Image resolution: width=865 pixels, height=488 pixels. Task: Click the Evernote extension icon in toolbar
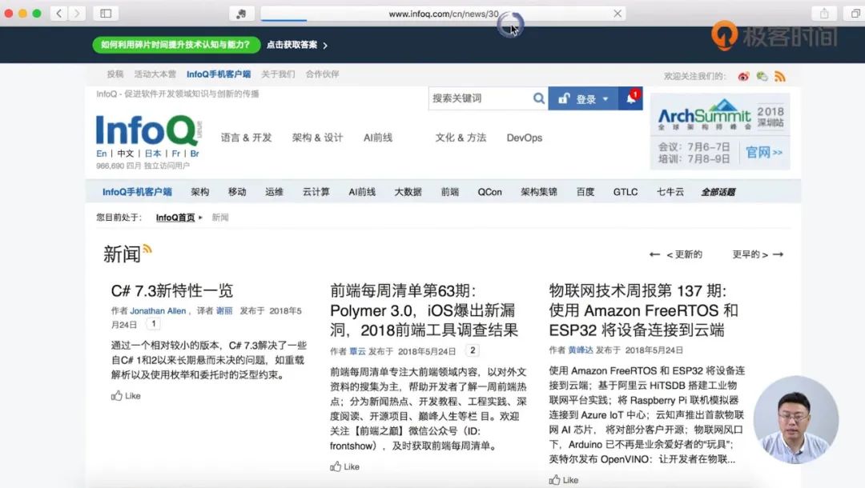[x=241, y=14]
